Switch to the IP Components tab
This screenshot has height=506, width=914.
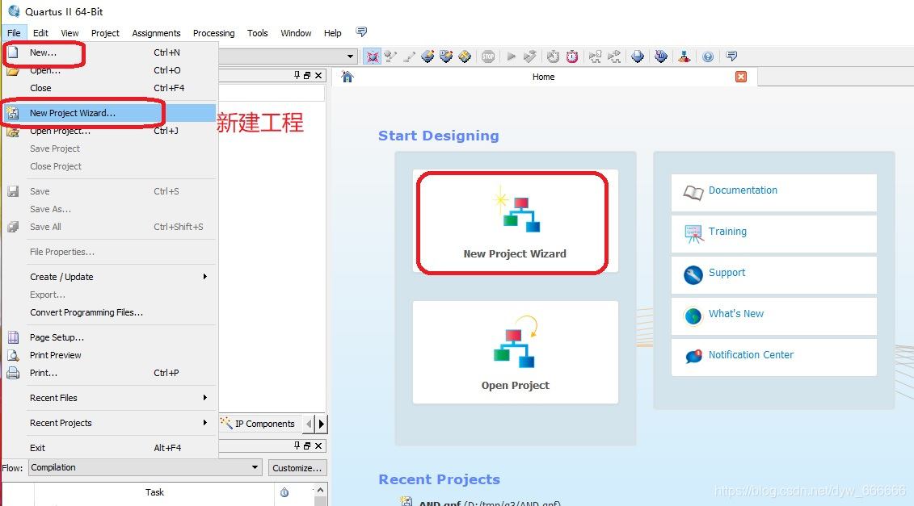(x=259, y=424)
